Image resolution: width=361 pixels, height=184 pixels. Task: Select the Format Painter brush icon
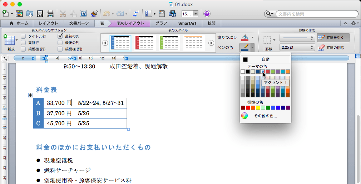click(x=94, y=14)
